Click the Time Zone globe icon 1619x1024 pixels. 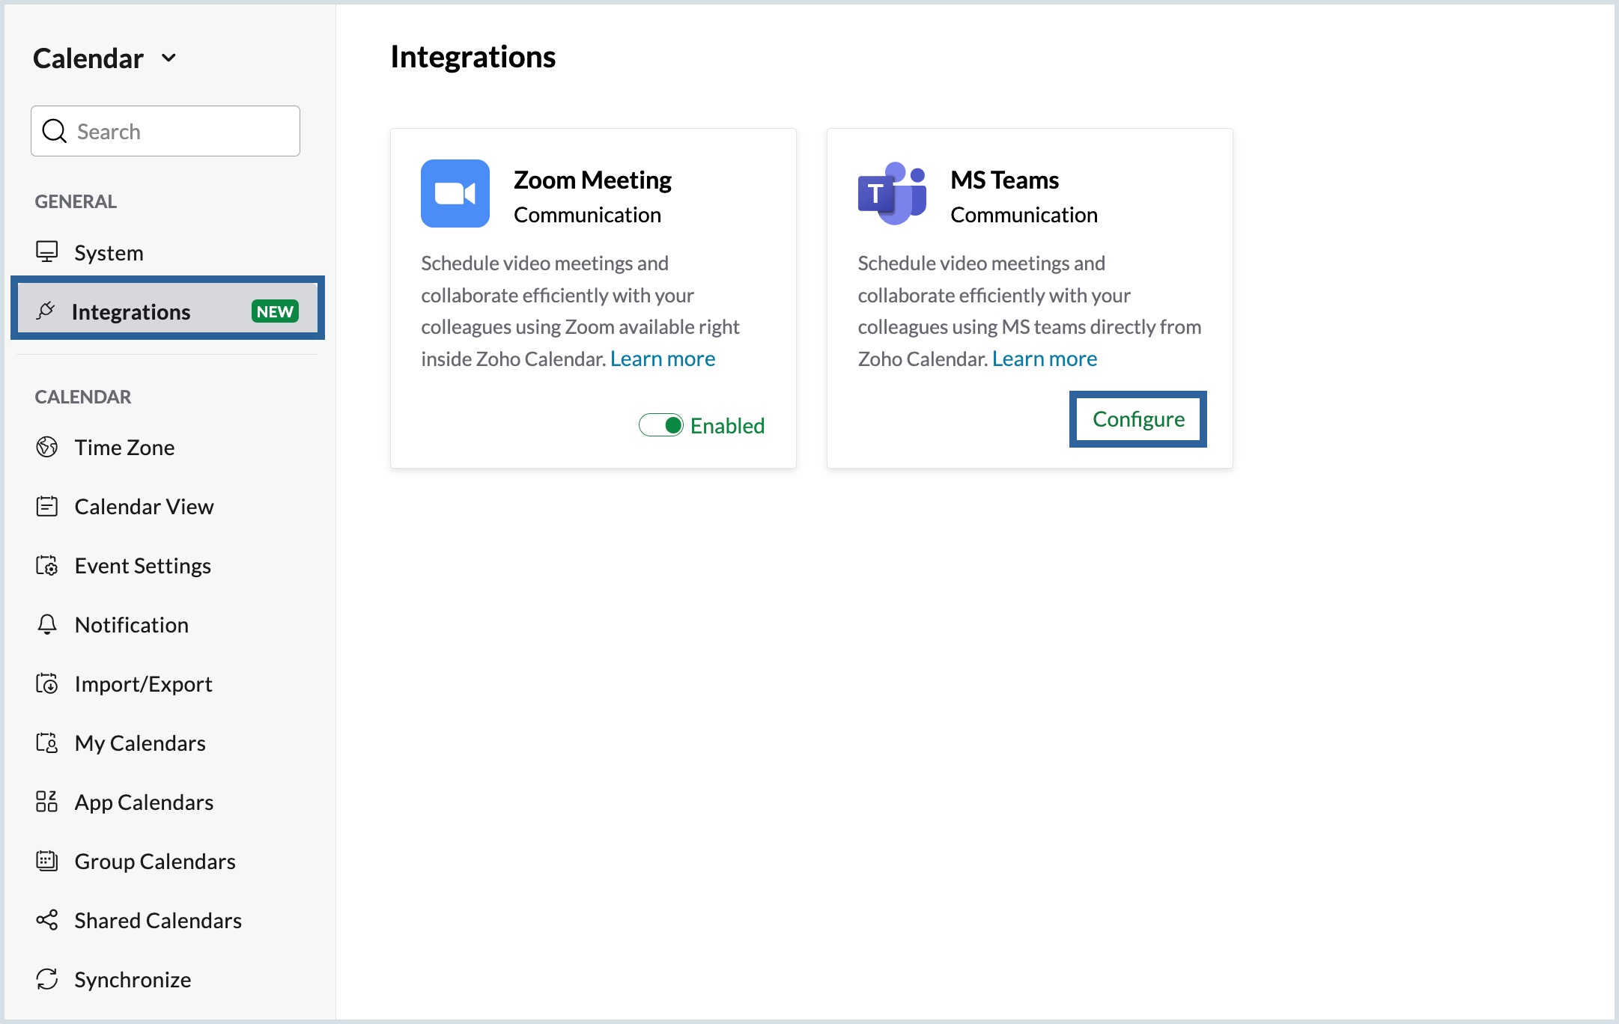(x=47, y=447)
